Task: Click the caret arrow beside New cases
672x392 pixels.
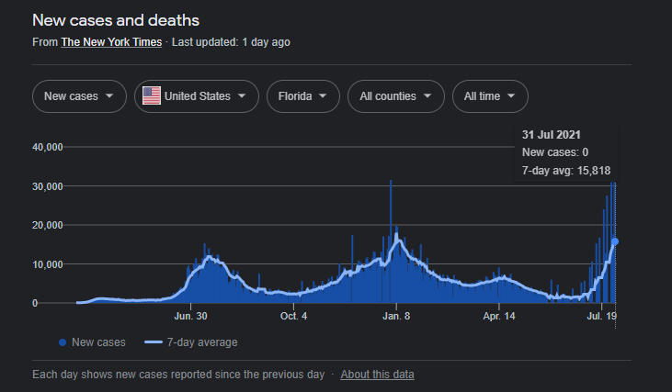Action: tap(109, 96)
